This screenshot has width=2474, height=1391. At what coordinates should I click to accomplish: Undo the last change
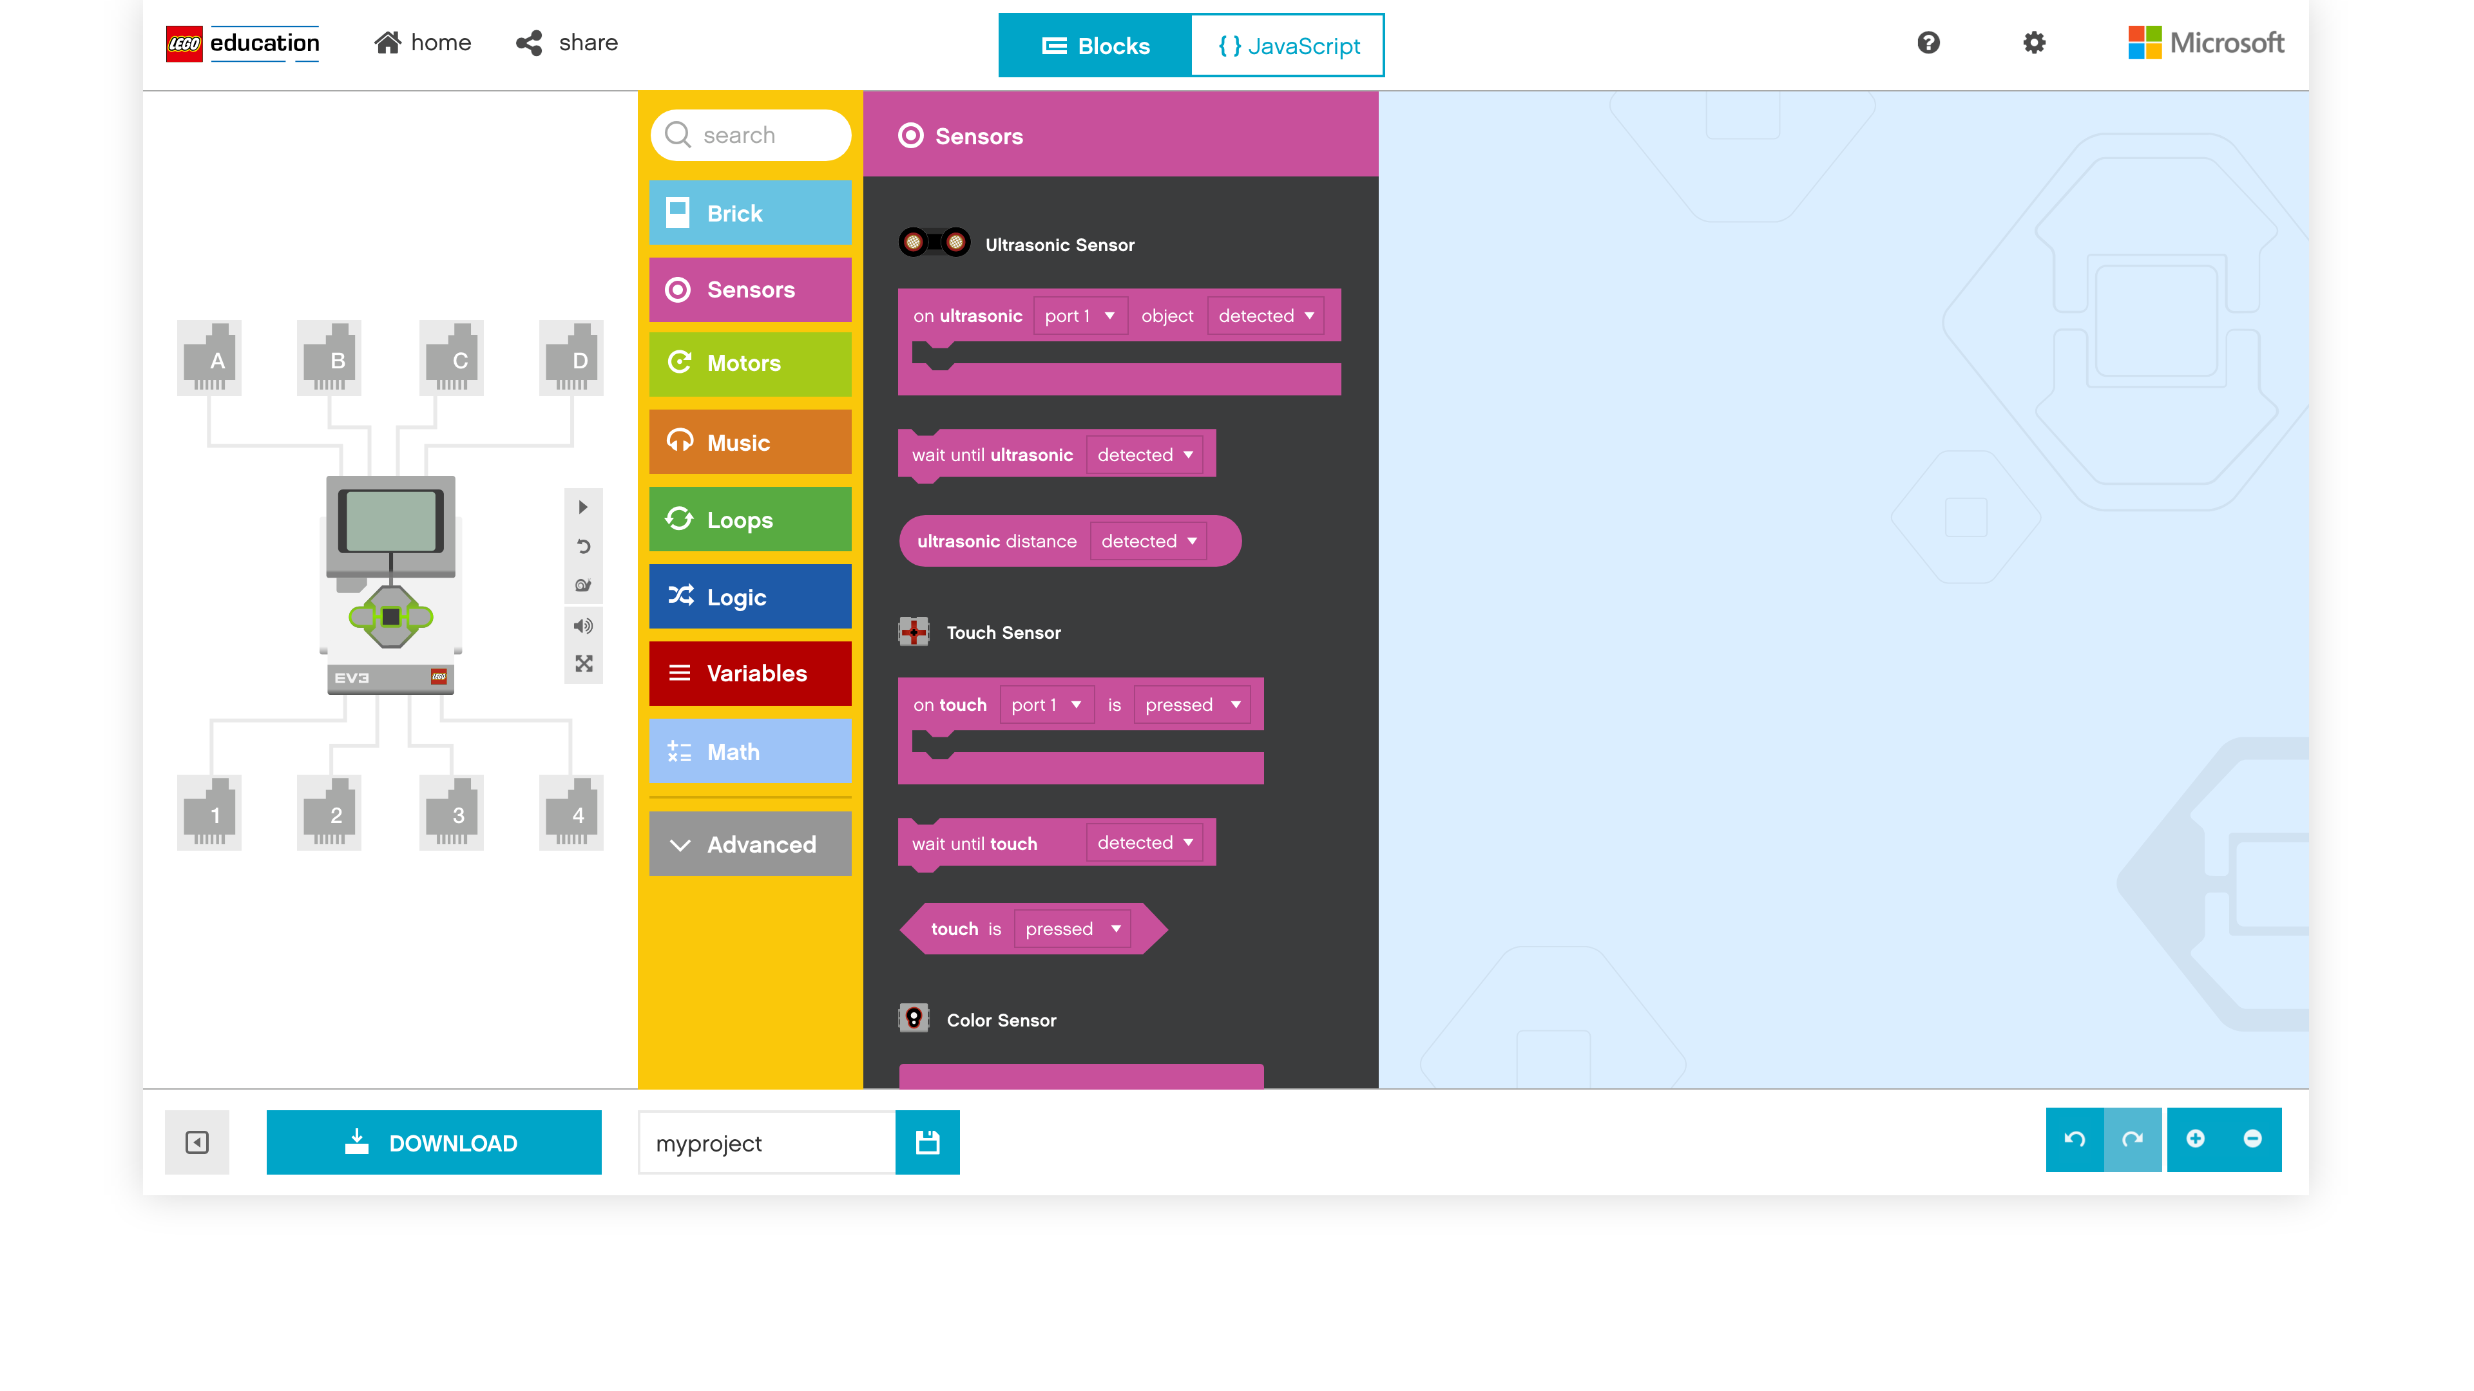[x=2075, y=1139]
